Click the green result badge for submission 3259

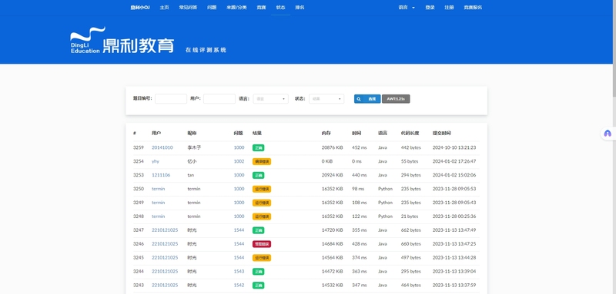(x=258, y=148)
